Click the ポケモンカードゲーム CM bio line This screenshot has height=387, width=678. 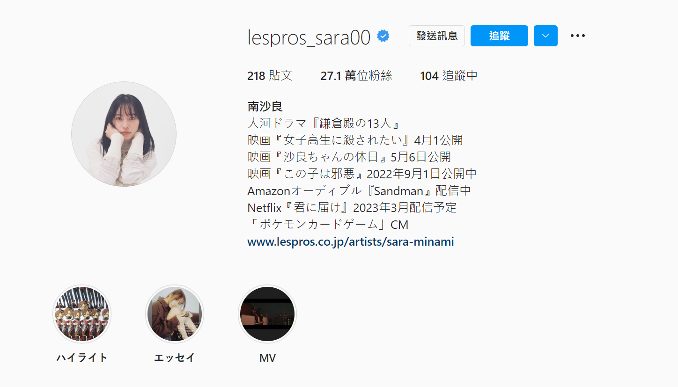[328, 225]
